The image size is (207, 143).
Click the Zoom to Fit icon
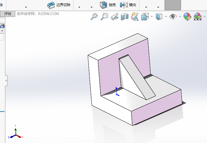point(94,17)
